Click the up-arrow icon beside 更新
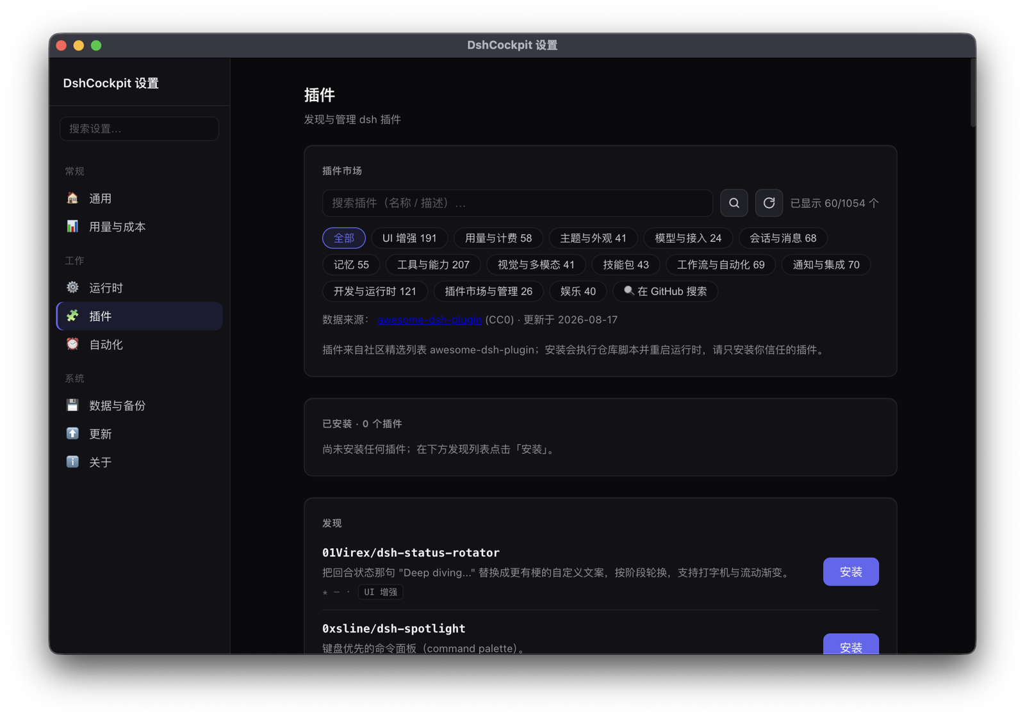The image size is (1025, 719). point(73,433)
